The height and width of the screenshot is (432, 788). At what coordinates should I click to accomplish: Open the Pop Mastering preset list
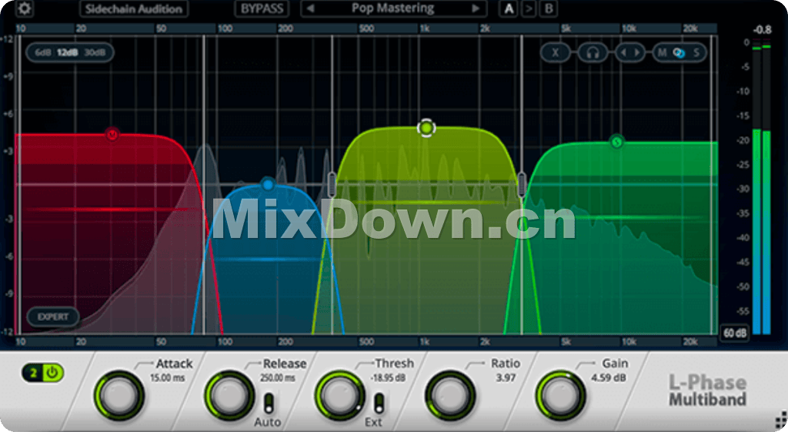pos(393,8)
